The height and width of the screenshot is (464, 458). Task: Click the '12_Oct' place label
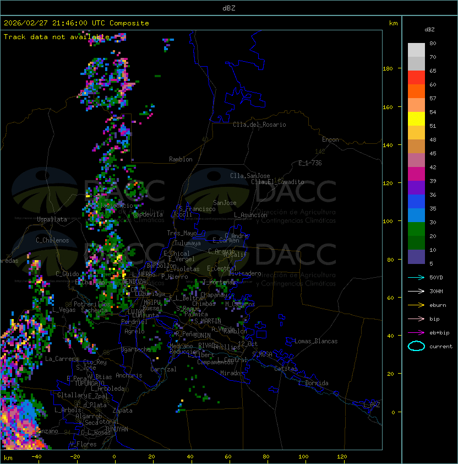pyautogui.click(x=248, y=344)
